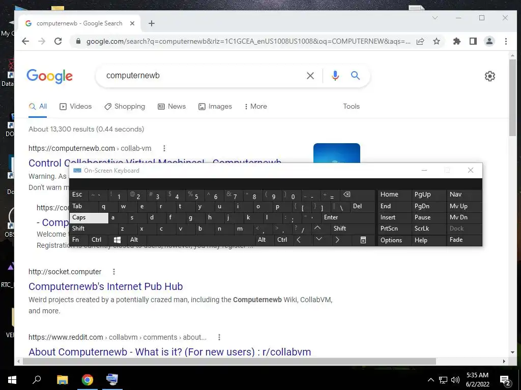This screenshot has height=390, width=521.
Task: Open options for the computernewb.com result
Action: 164,148
